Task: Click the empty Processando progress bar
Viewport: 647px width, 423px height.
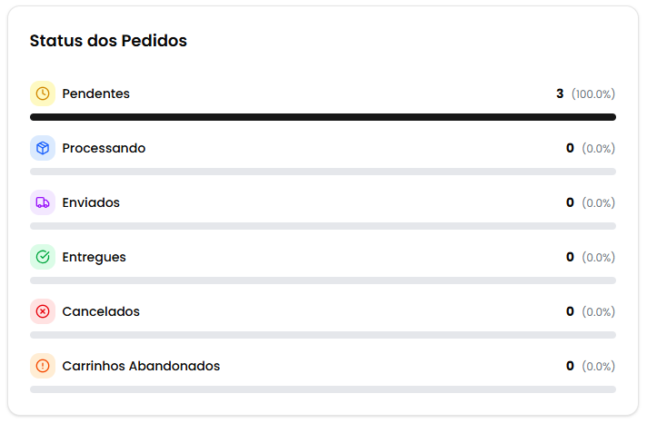Action: (x=323, y=172)
